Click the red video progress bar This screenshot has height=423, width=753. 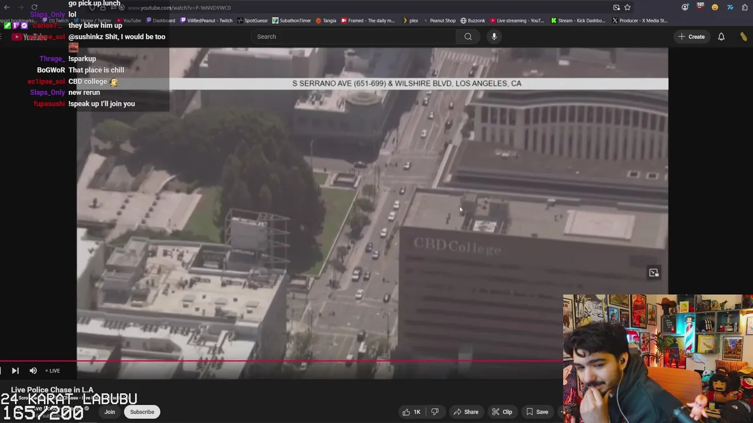[281, 361]
